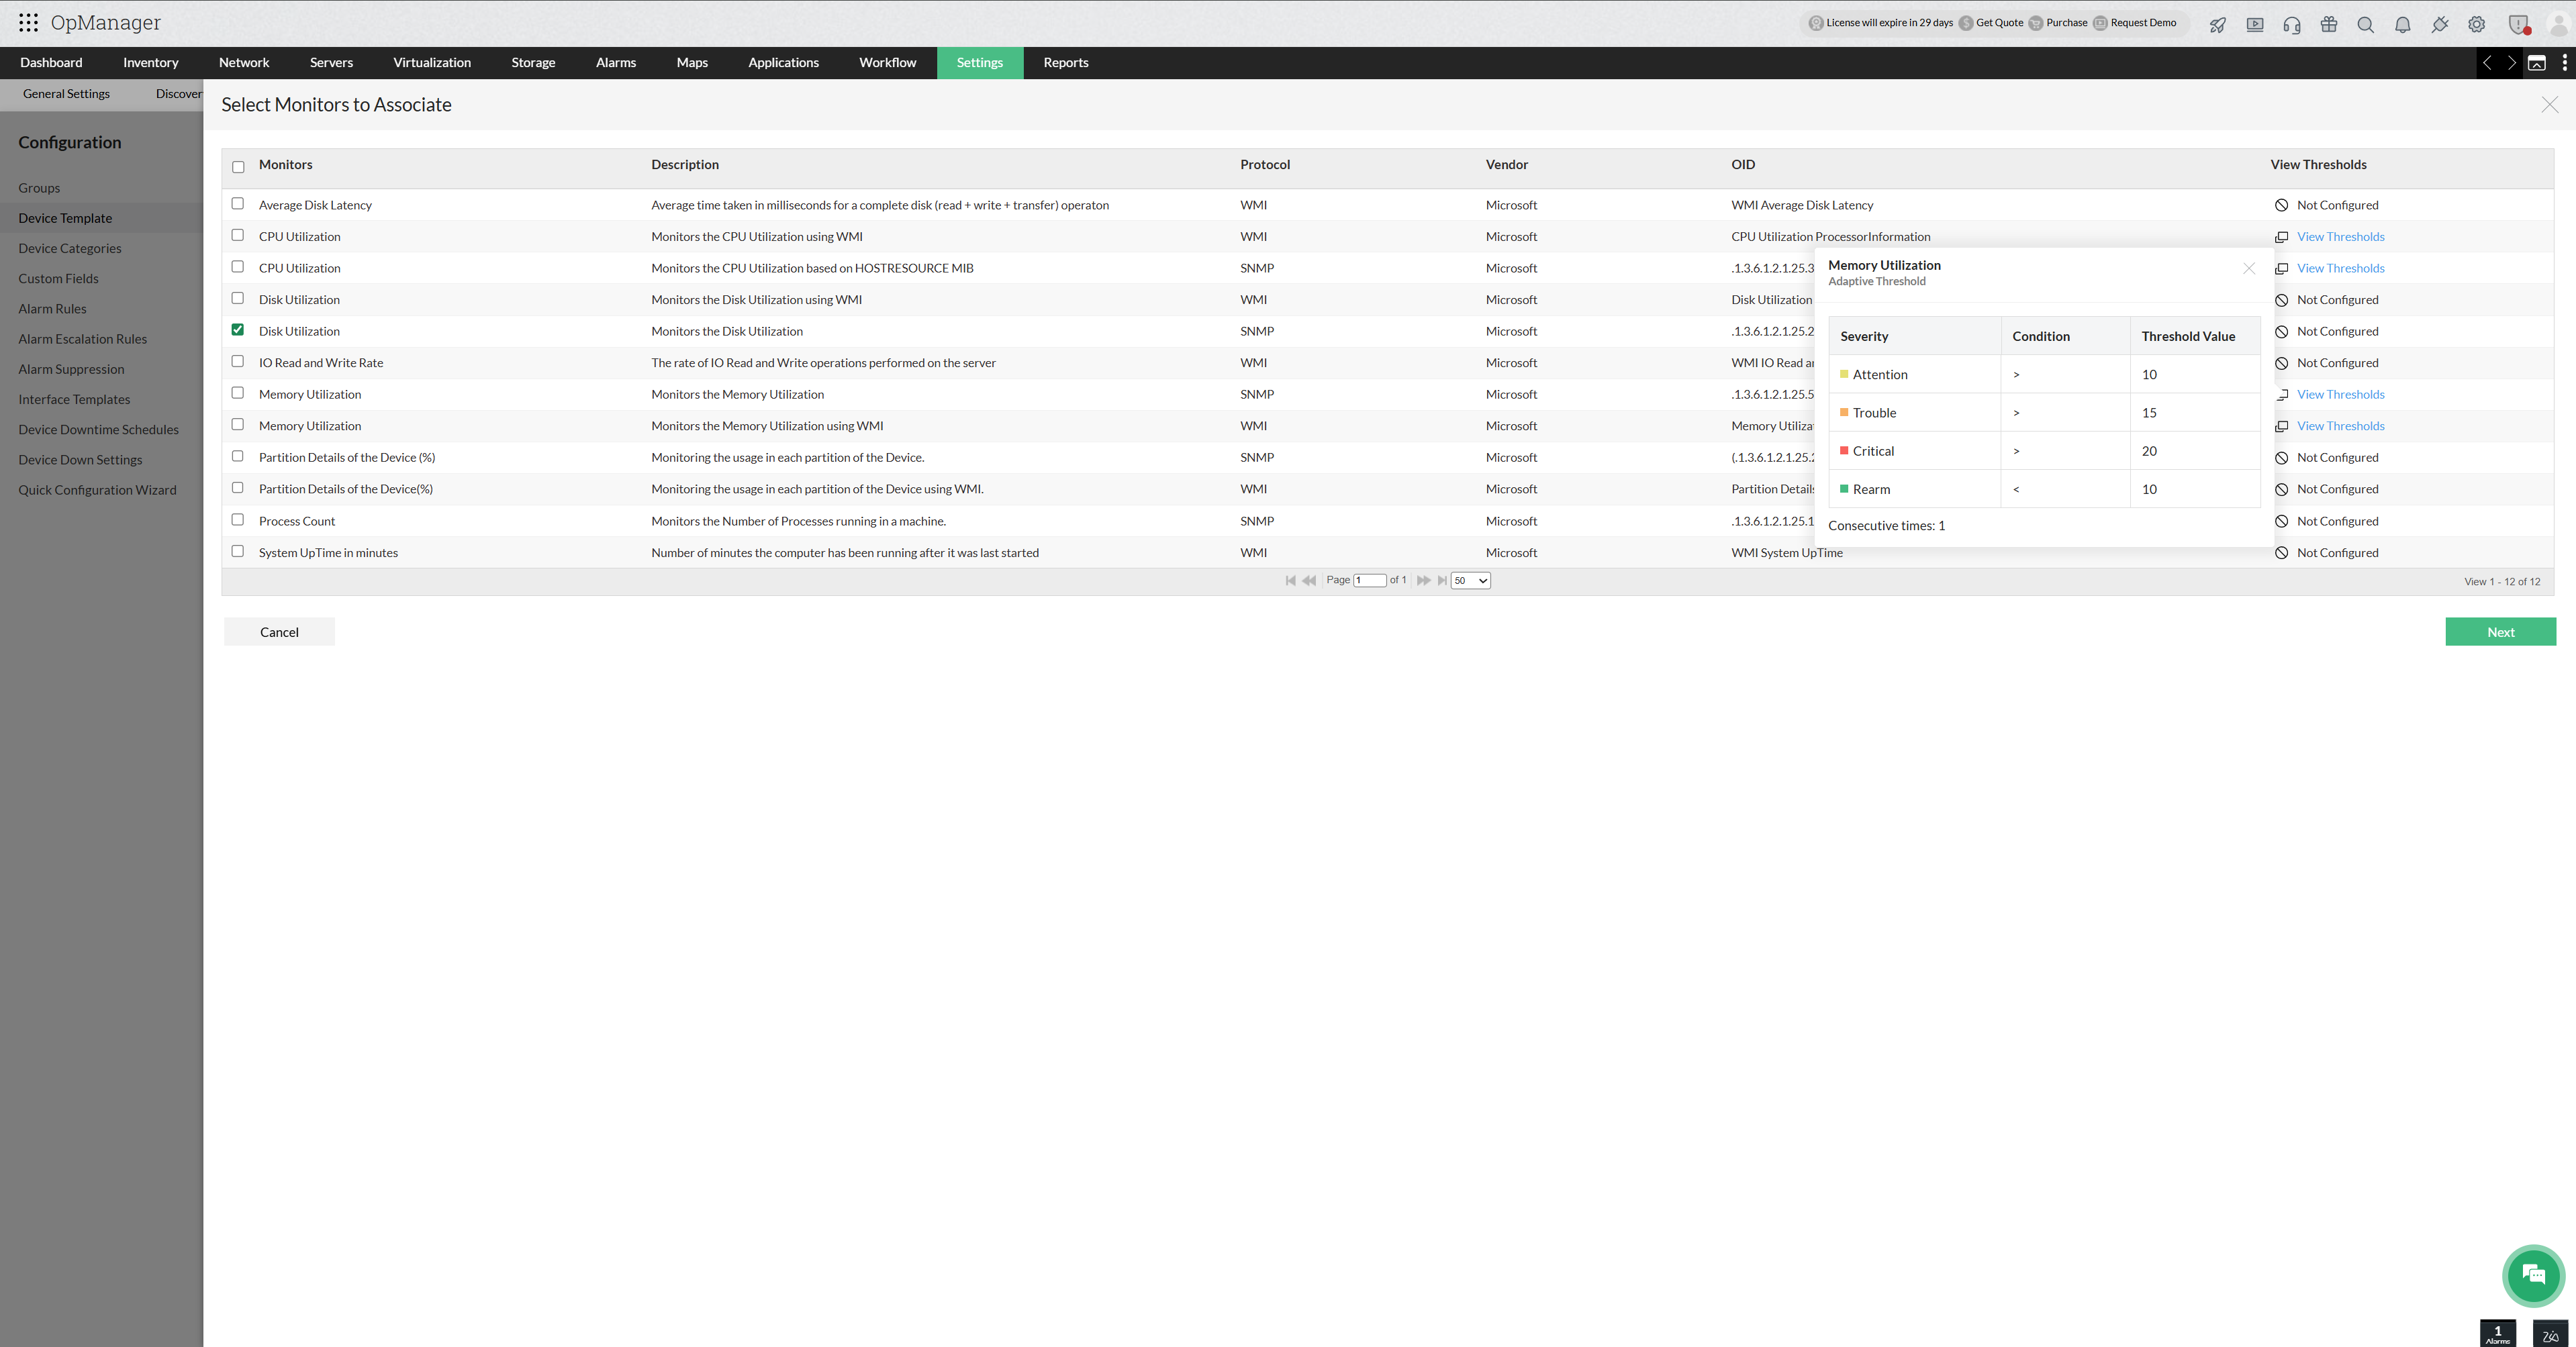Check System UpTime in minutes monitor

coord(237,551)
